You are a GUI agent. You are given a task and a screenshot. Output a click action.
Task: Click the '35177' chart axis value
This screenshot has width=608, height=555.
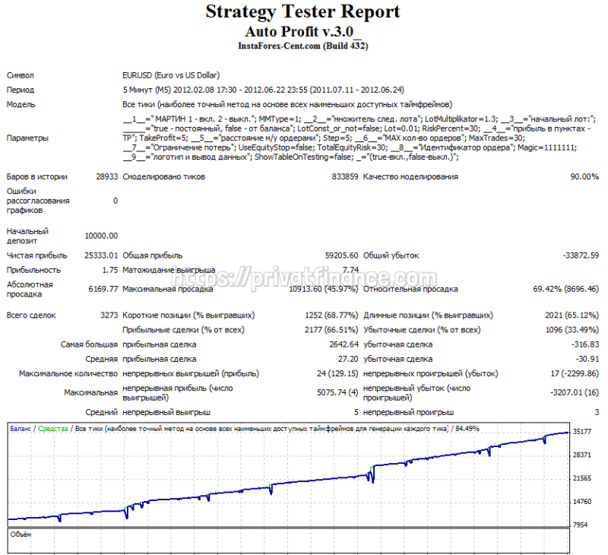click(x=582, y=432)
